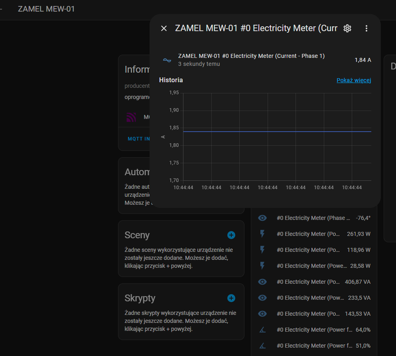Click the sine-wave current entity icon
This screenshot has width=396, height=356.
[x=167, y=60]
